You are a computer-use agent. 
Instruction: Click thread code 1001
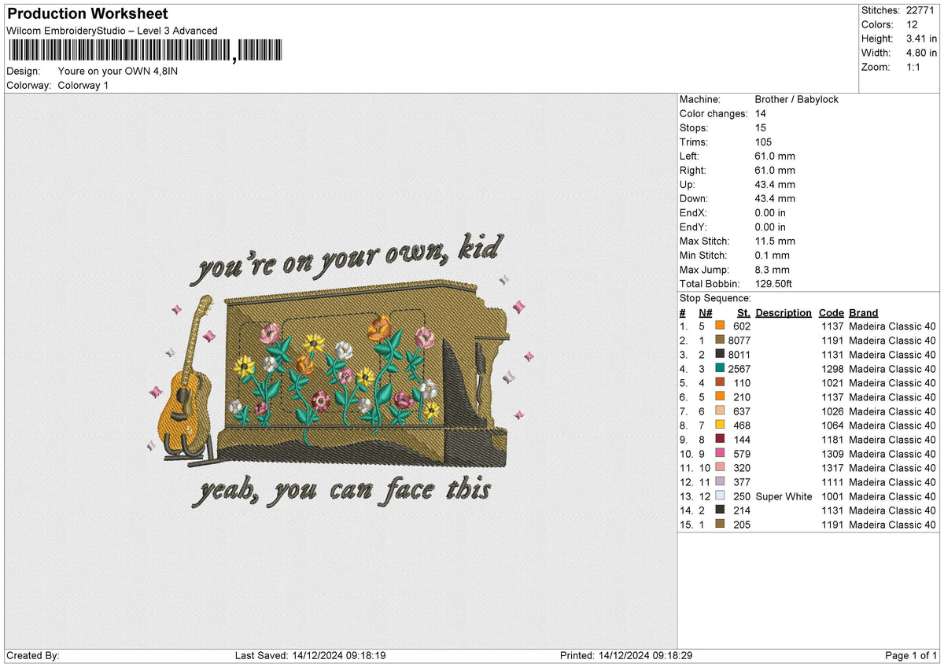tap(832, 496)
